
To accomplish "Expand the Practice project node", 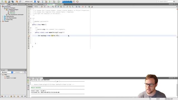I will point(1,21).
